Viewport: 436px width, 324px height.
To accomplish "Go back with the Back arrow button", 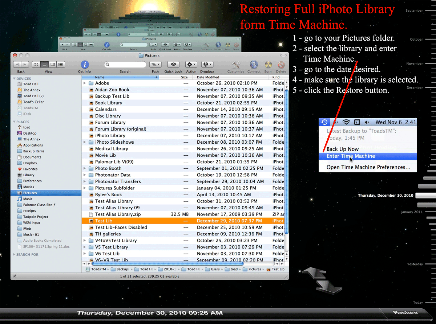I will click(x=17, y=64).
